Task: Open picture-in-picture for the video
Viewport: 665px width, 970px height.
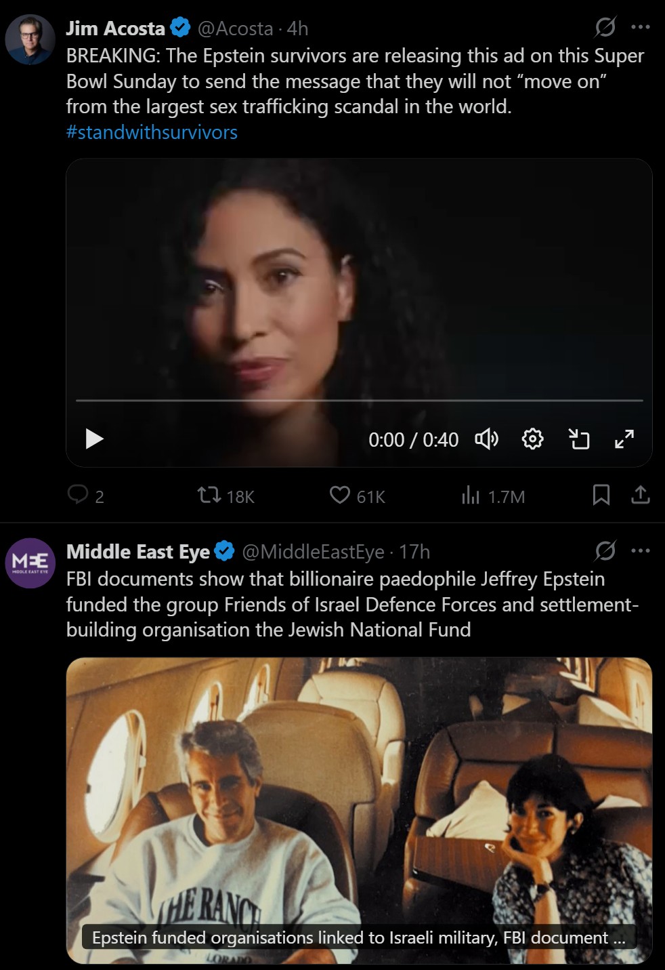Action: point(578,439)
